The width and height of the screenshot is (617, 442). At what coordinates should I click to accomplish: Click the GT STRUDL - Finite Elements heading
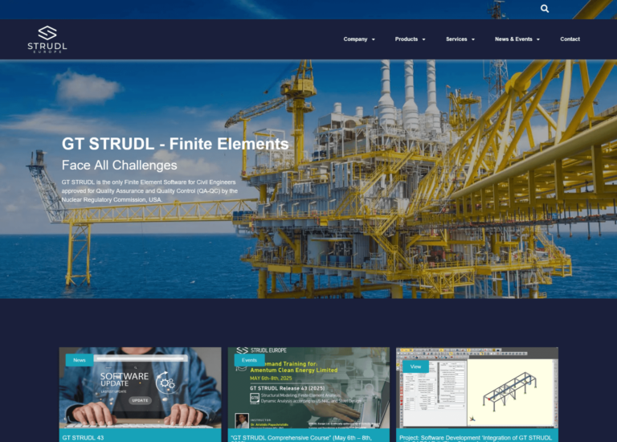click(x=175, y=145)
